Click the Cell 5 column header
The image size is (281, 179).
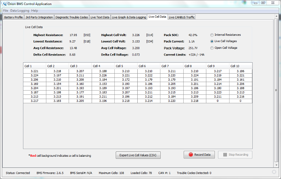point(126,66)
